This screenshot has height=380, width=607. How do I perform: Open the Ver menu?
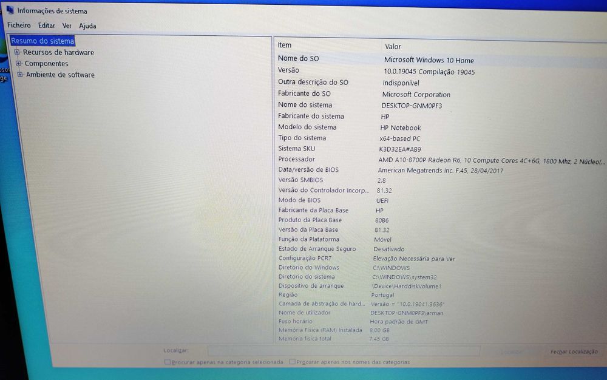click(67, 25)
